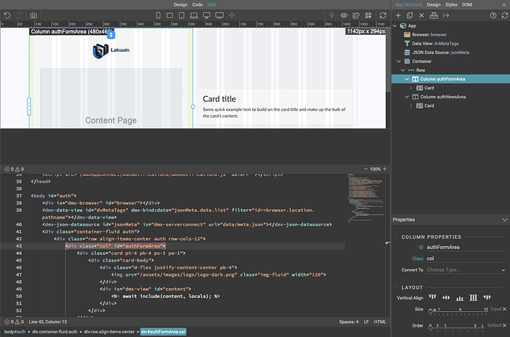This screenshot has height=337, width=510.
Task: Zoom out with the minus button
Action: click(x=366, y=168)
